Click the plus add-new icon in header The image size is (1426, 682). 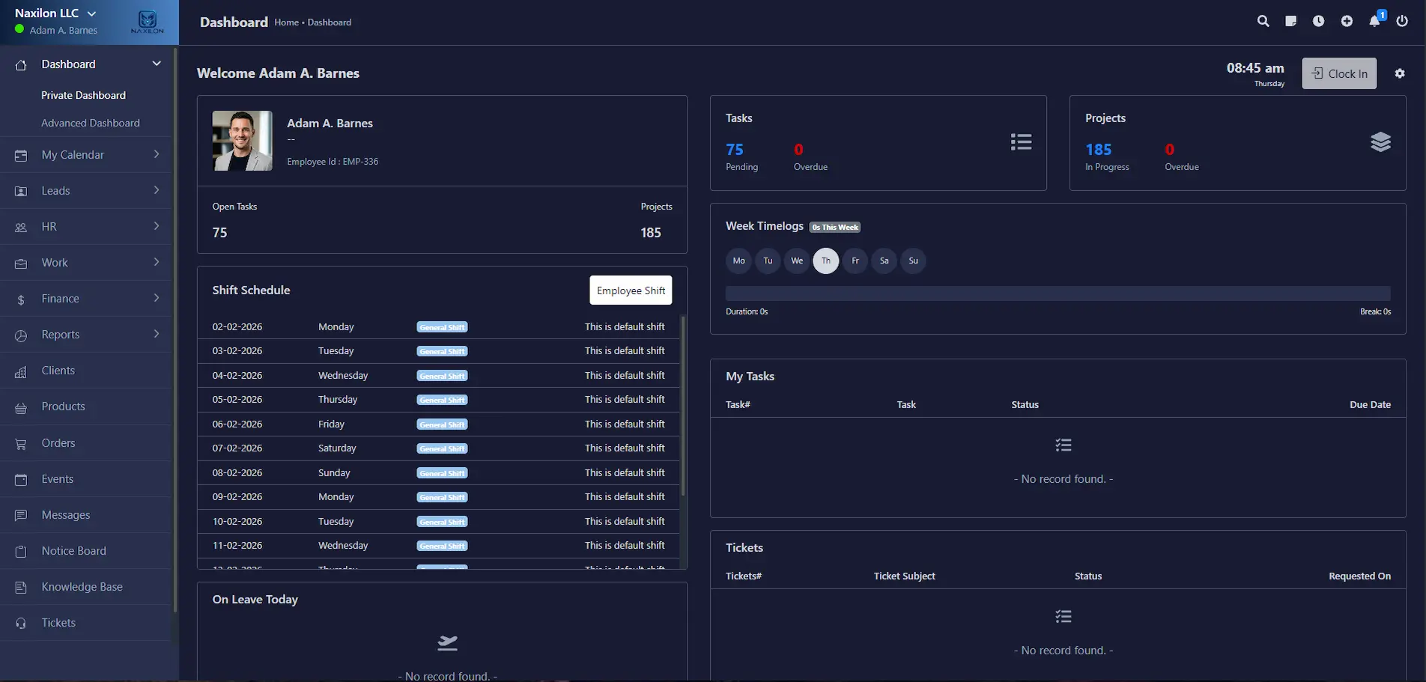pos(1347,21)
